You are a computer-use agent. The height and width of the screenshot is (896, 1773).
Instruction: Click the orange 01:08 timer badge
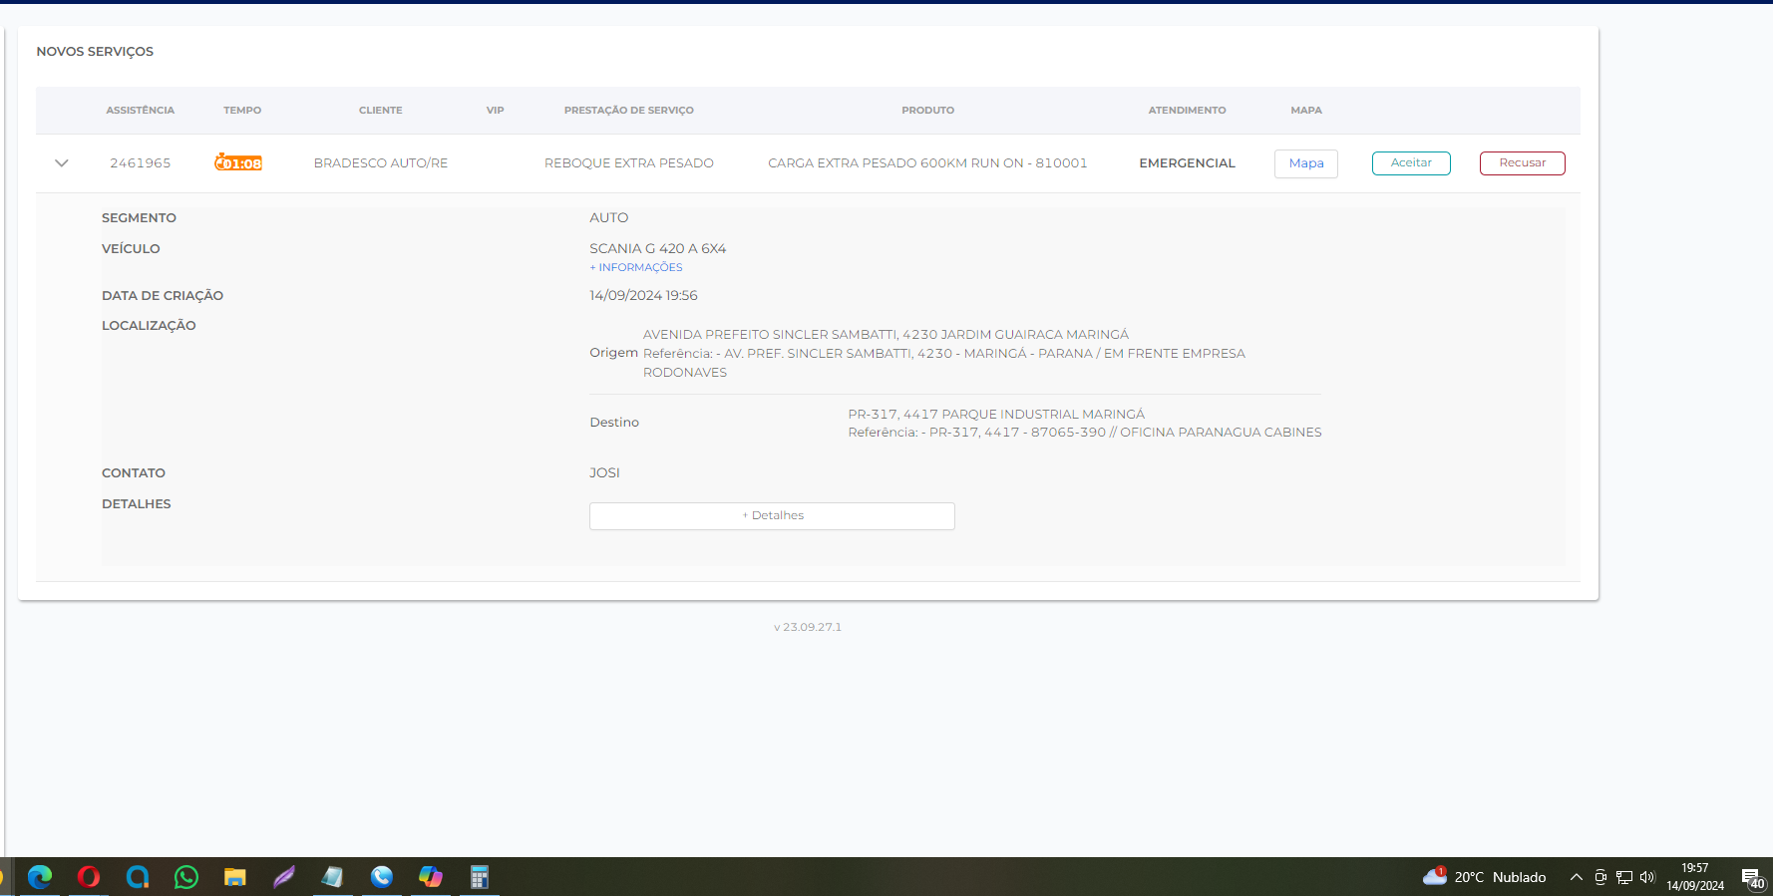238,163
